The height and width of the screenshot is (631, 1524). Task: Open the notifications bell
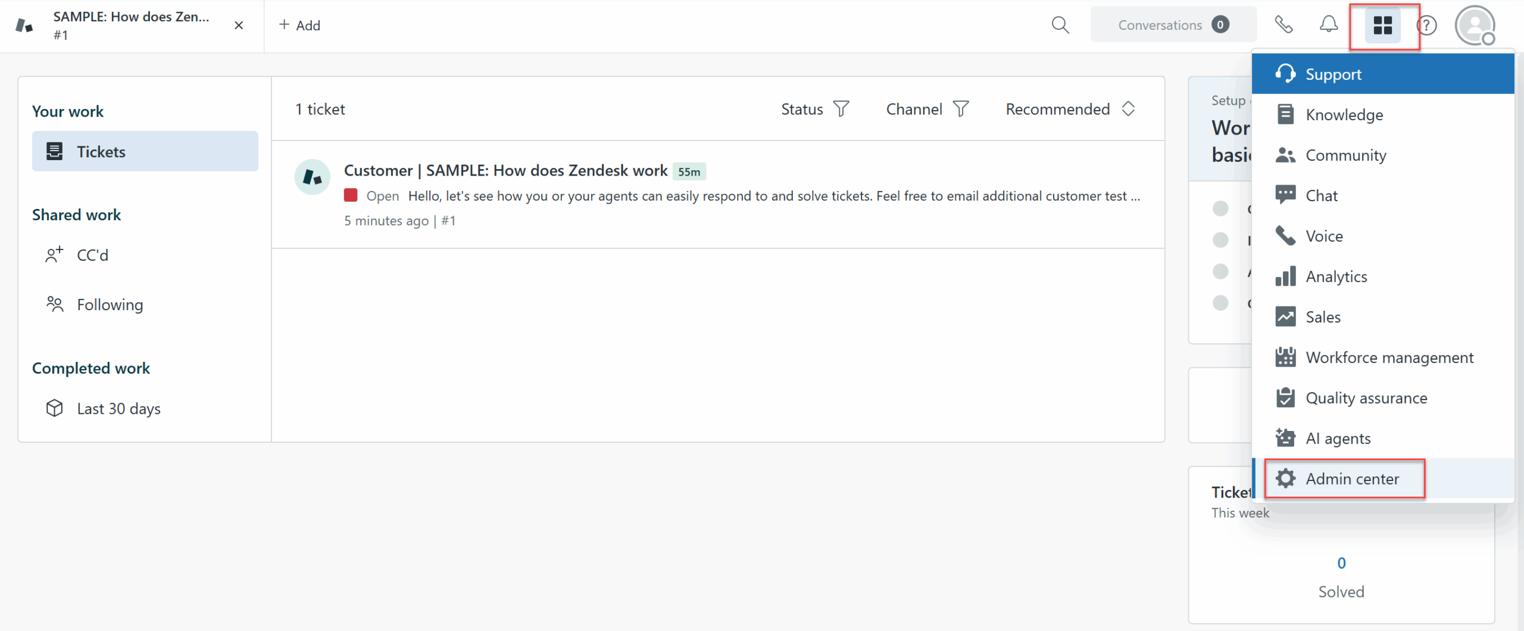(1328, 25)
